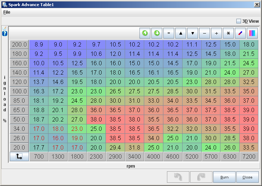This screenshot has height=186, width=262.
Task: Click the color gradient shading button
Action: pos(252,33)
